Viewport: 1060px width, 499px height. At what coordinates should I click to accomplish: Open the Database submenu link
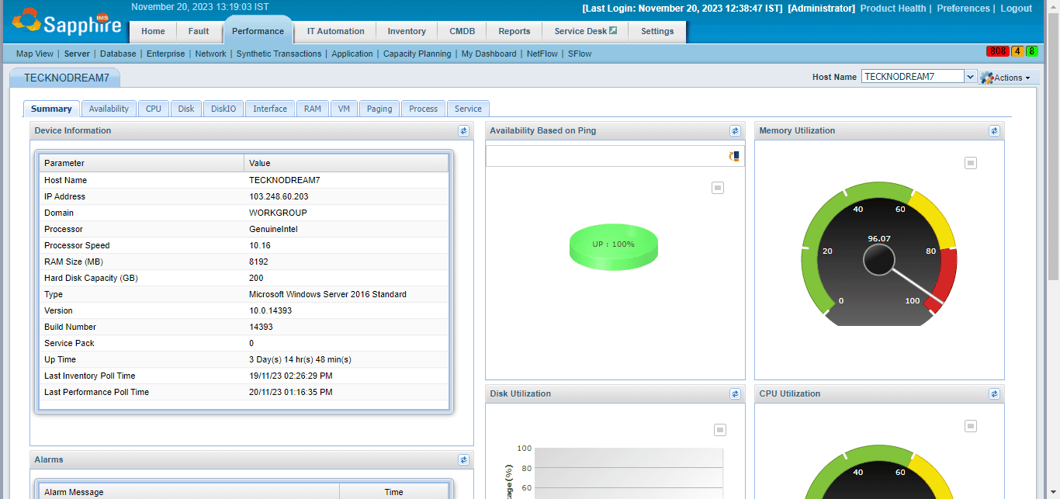click(x=118, y=54)
